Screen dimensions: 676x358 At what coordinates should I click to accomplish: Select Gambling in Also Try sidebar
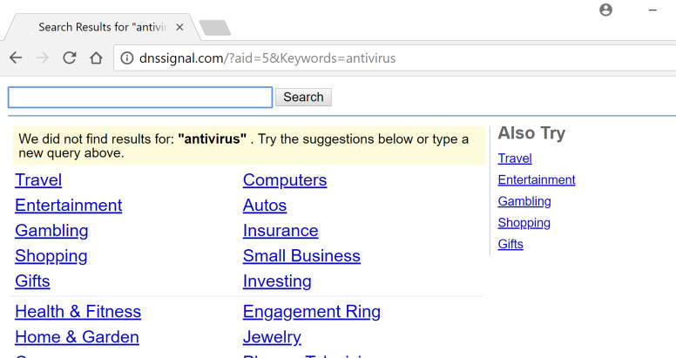point(524,201)
